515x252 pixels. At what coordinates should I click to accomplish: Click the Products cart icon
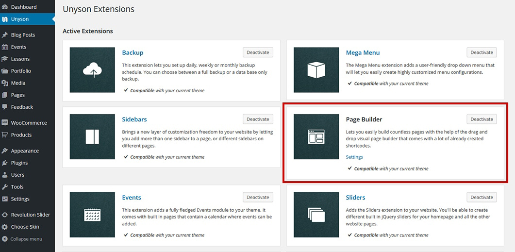(x=4, y=134)
